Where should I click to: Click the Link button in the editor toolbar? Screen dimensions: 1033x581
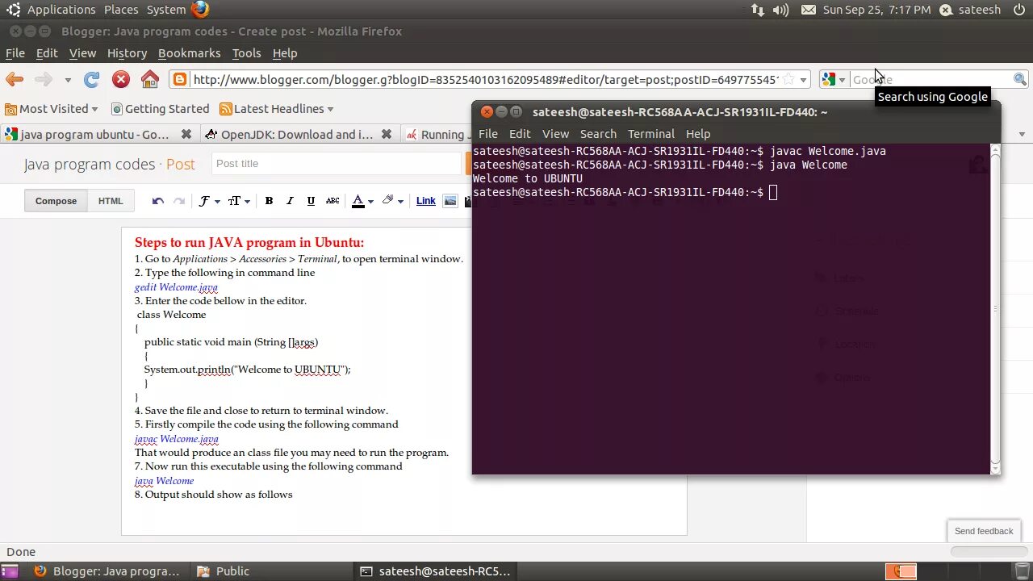tap(426, 201)
